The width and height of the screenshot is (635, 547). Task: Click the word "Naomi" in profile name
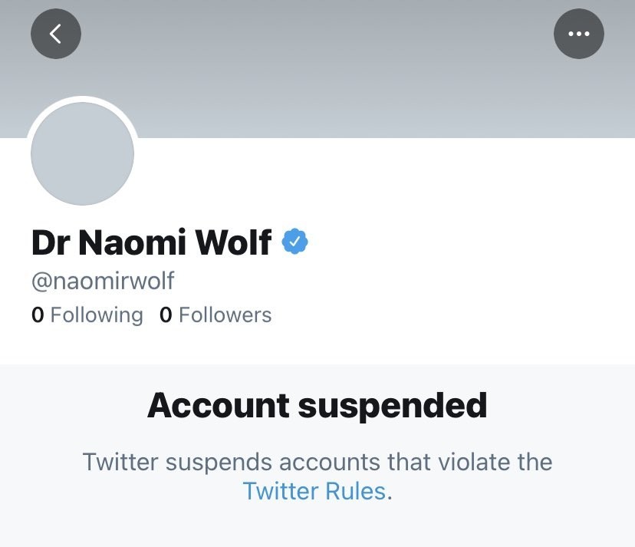pos(133,242)
